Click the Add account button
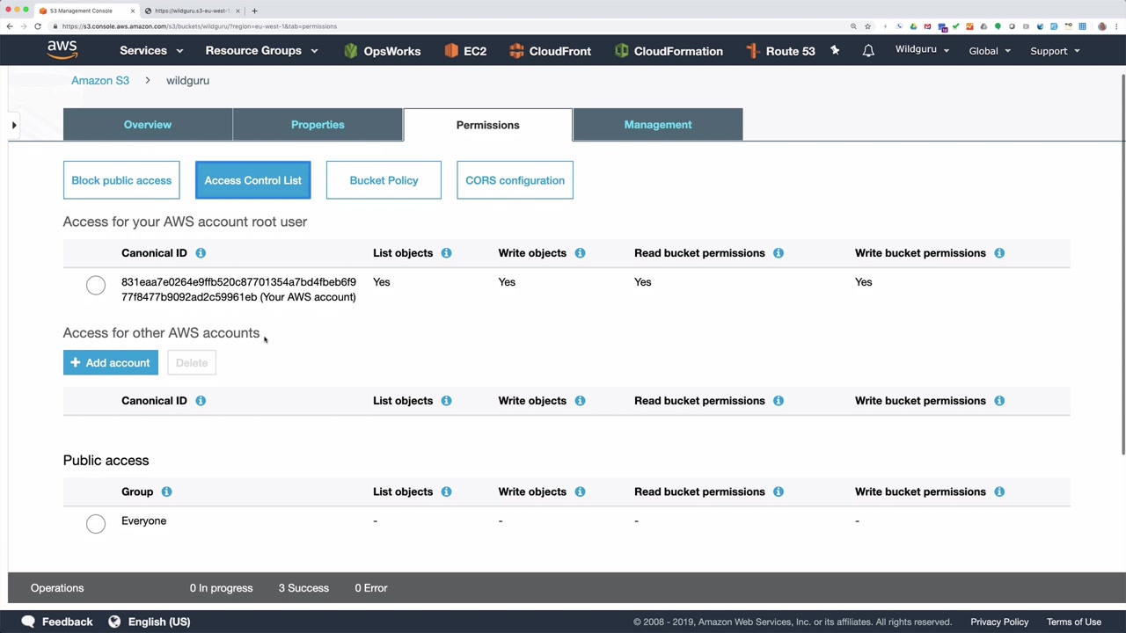Image resolution: width=1126 pixels, height=633 pixels. (111, 363)
